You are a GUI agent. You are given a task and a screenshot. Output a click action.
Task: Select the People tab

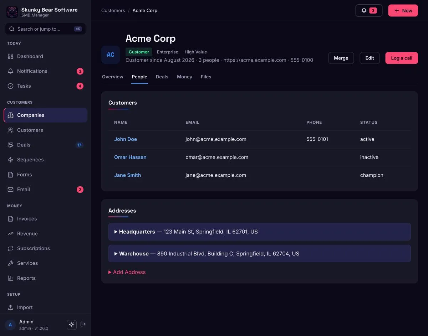pyautogui.click(x=139, y=77)
